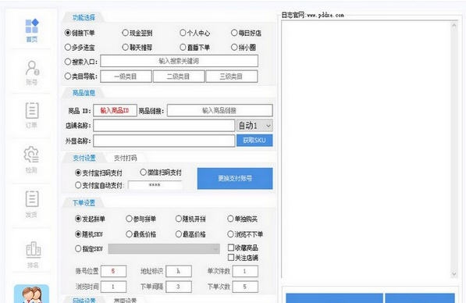Open the 首页 home sidebar icon
The image size is (466, 303).
tap(32, 30)
